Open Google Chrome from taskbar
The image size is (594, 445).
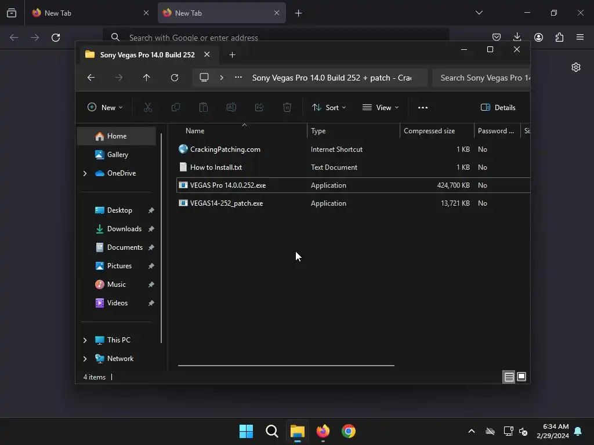349,431
